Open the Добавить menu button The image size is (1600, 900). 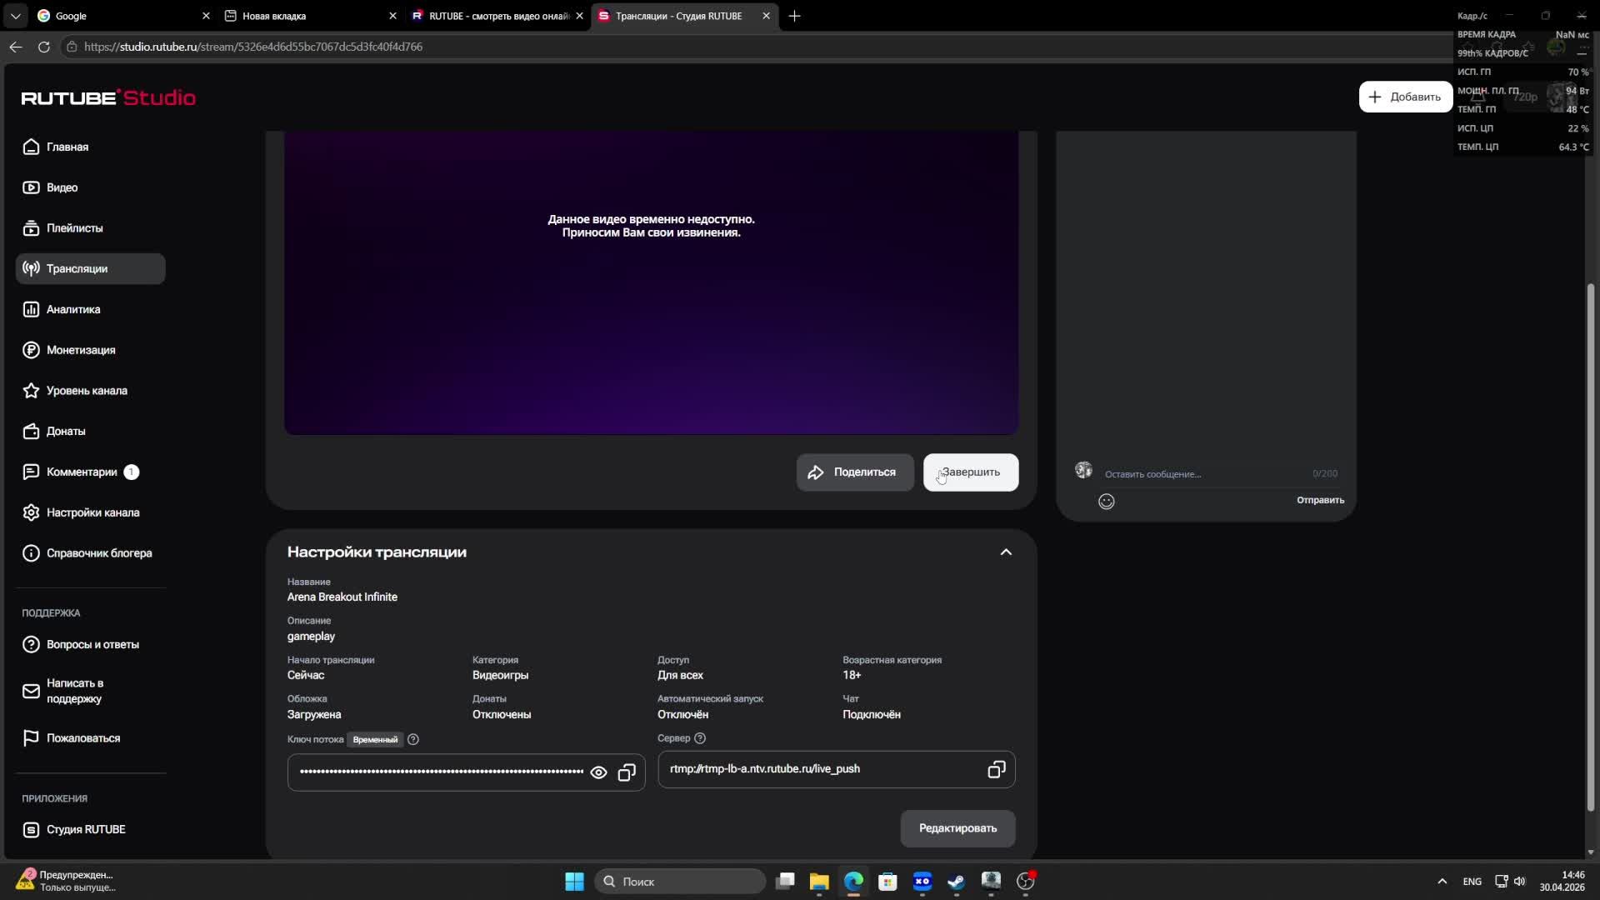[x=1405, y=97]
